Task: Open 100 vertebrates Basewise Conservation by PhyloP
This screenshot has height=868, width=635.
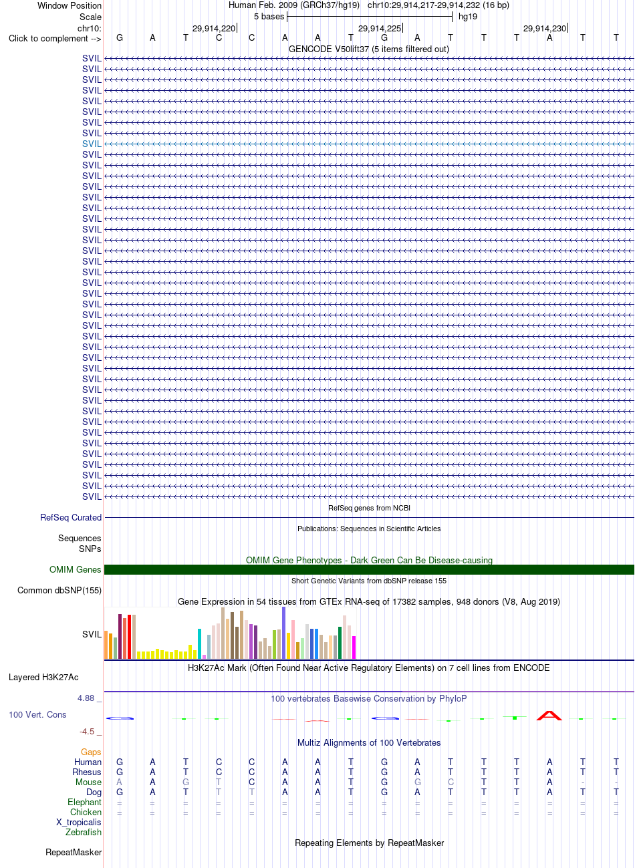Action: [x=369, y=698]
